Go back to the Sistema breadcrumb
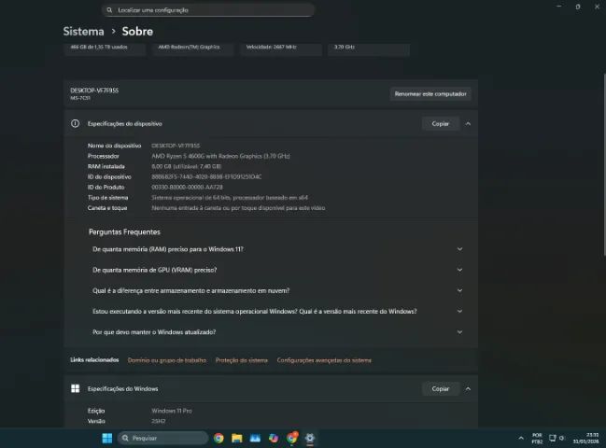 point(83,32)
